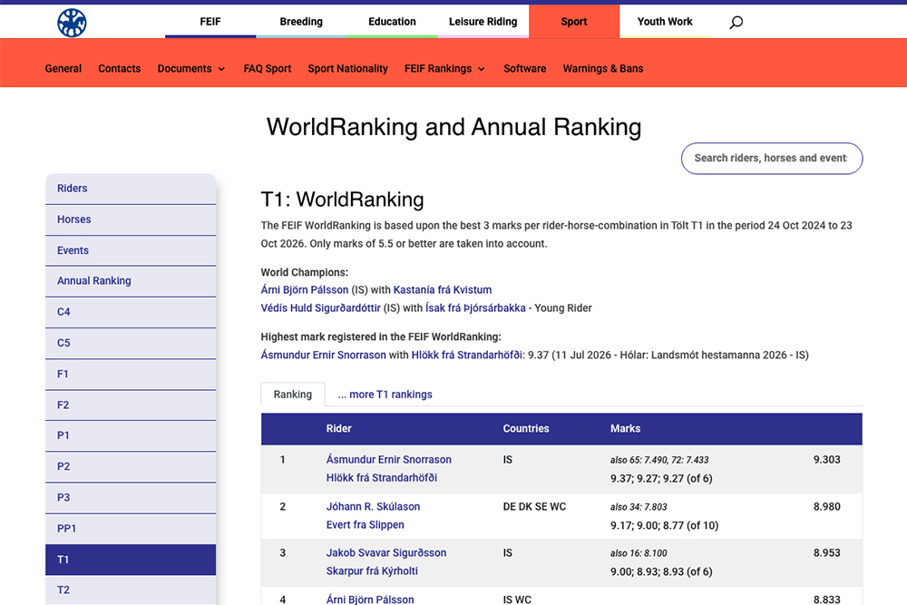Focus the riders, horses and events search field
Image resolution: width=907 pixels, height=605 pixels.
click(772, 159)
